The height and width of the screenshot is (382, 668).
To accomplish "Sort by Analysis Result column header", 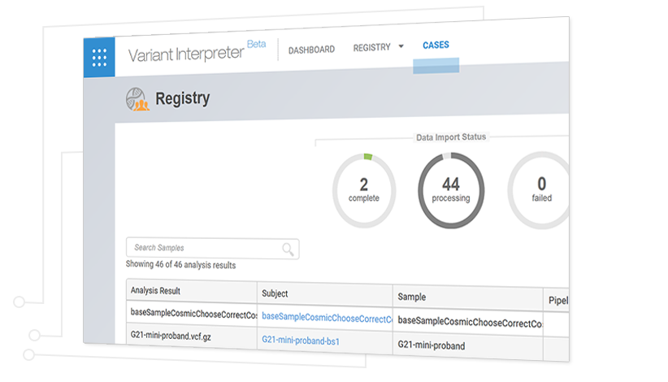I will (x=155, y=291).
